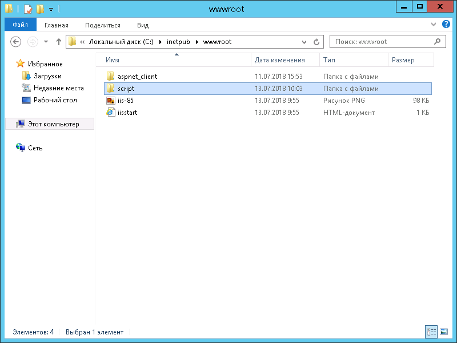
Task: Click the refresh address bar icon
Action: (x=317, y=42)
